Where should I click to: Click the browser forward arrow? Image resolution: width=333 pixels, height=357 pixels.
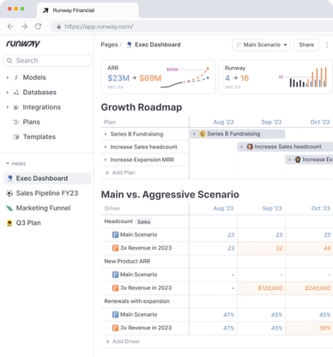coord(24,27)
